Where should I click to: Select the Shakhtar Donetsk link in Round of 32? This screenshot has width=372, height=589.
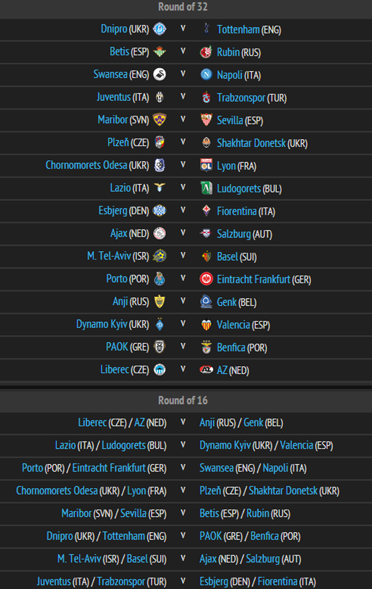[251, 143]
